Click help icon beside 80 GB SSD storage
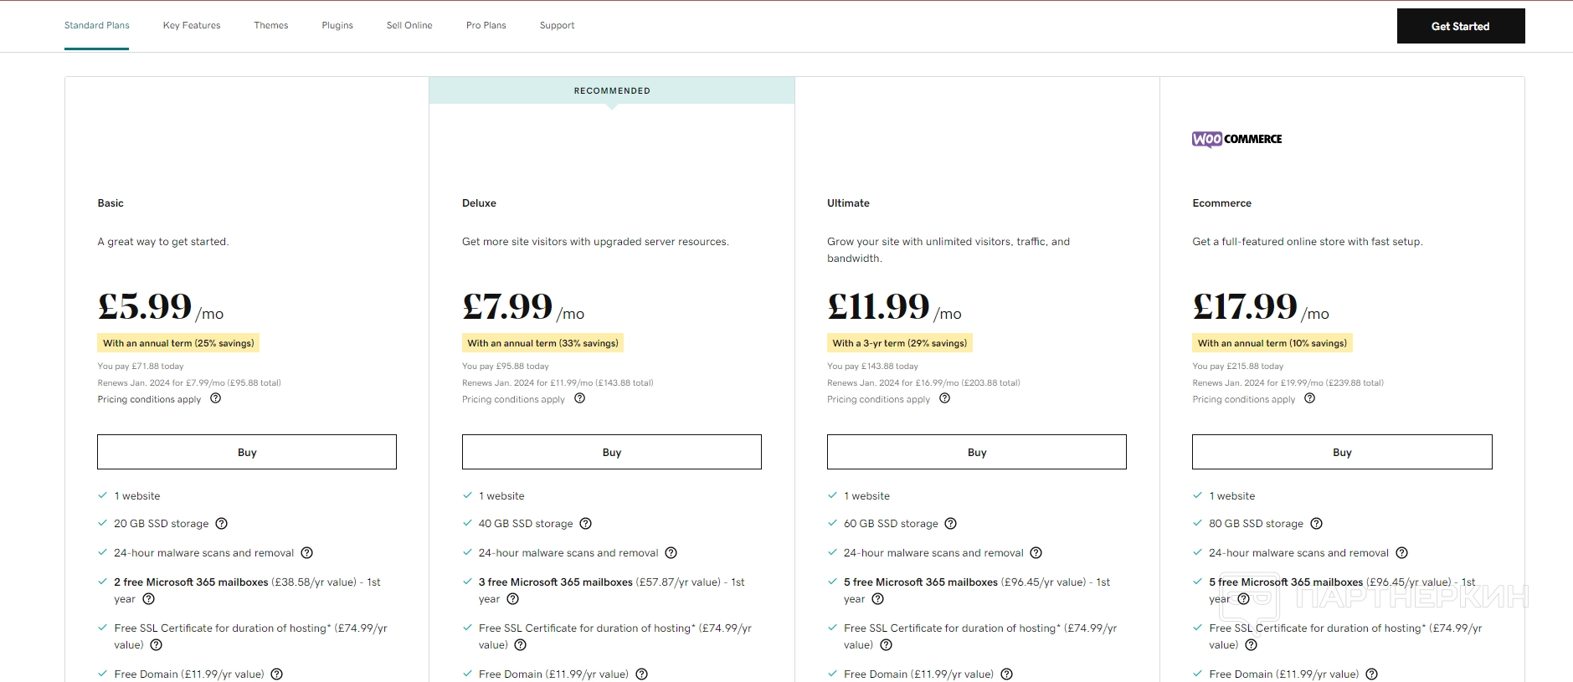1573x682 pixels. pos(1316,524)
